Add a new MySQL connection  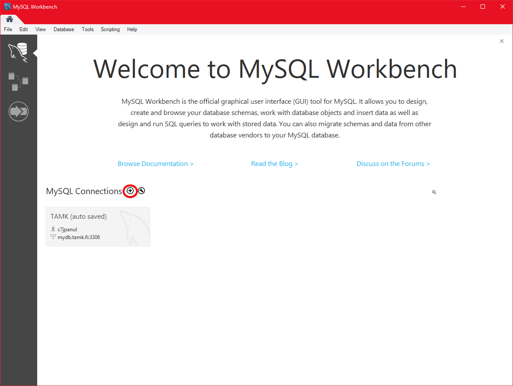coord(130,191)
